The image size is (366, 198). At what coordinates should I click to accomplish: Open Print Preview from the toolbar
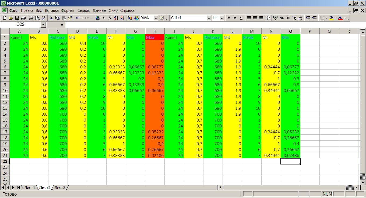click(37, 18)
